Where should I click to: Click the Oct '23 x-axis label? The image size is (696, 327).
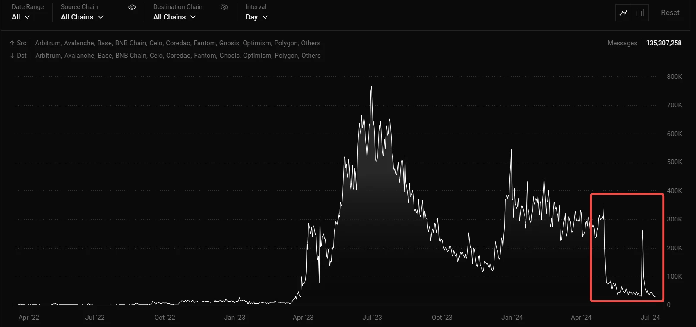442,318
